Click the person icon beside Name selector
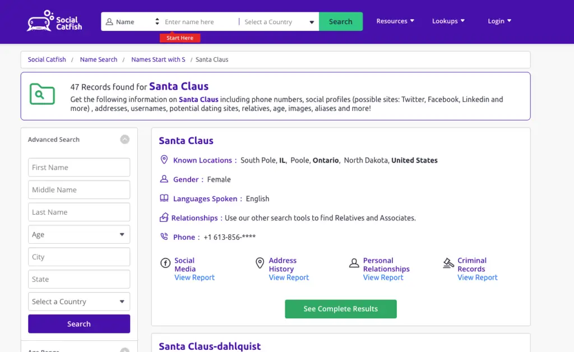This screenshot has width=574, height=352. point(109,22)
